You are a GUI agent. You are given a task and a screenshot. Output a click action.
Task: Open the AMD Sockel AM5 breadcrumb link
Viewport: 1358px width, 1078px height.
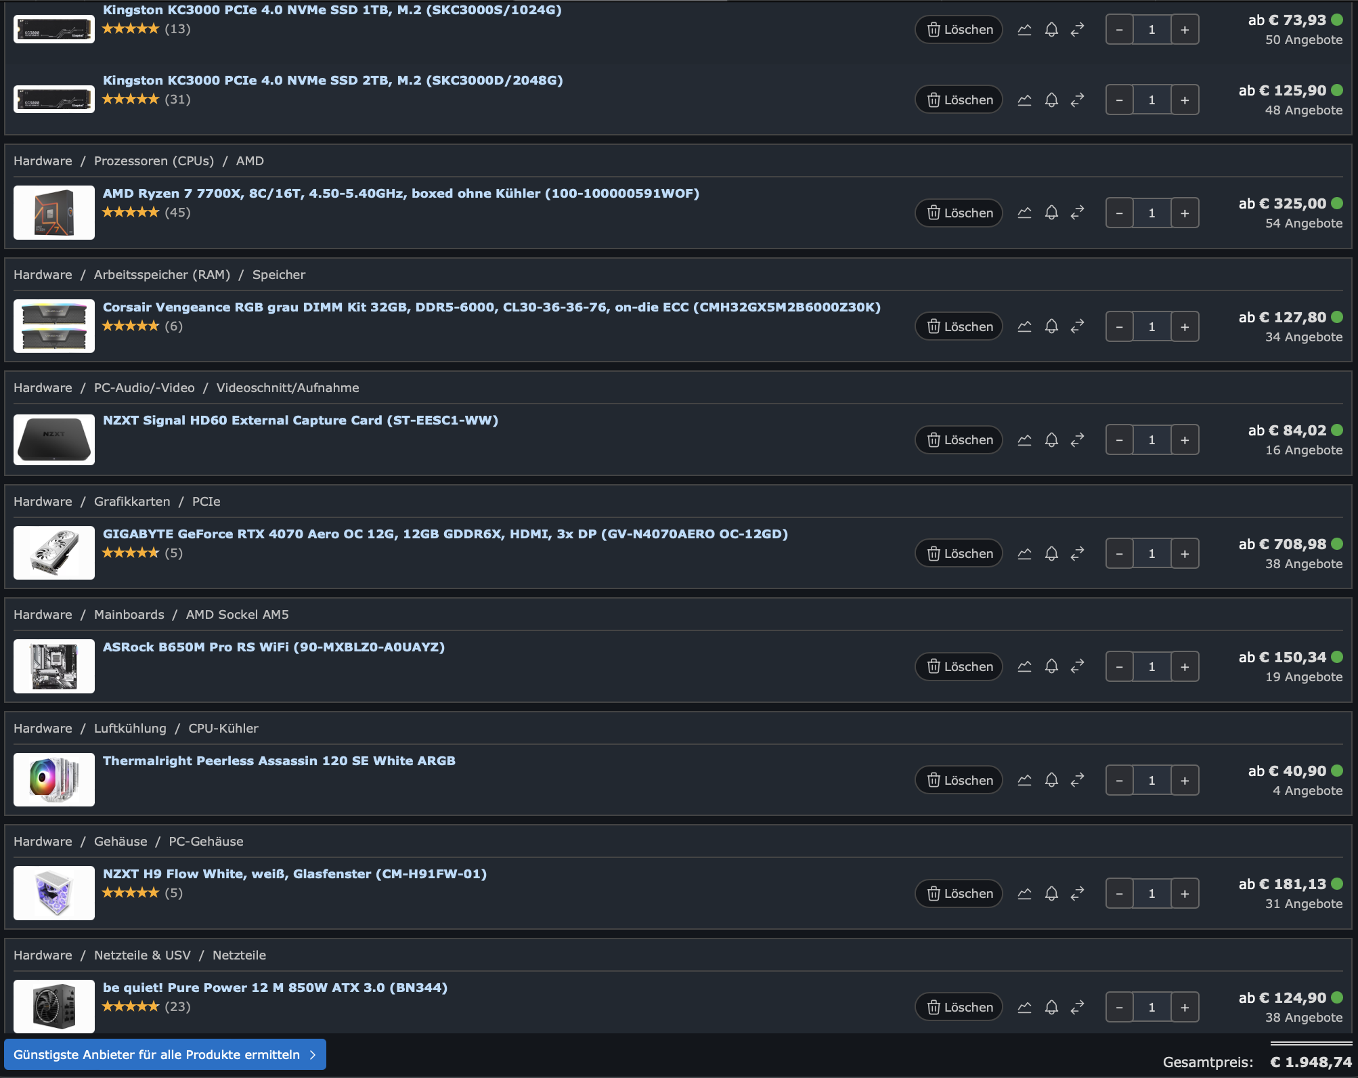click(x=237, y=614)
